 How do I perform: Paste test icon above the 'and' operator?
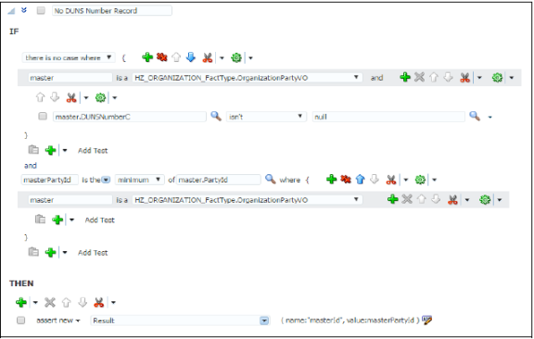pyautogui.click(x=33, y=149)
